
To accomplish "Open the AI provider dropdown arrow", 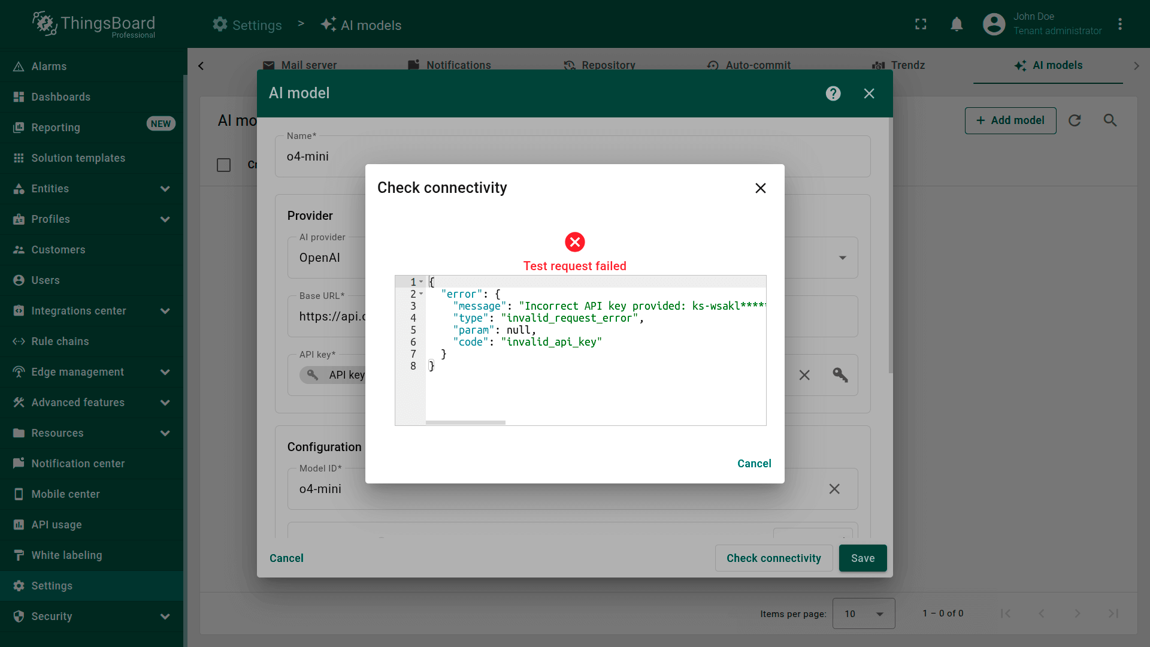I will (842, 258).
